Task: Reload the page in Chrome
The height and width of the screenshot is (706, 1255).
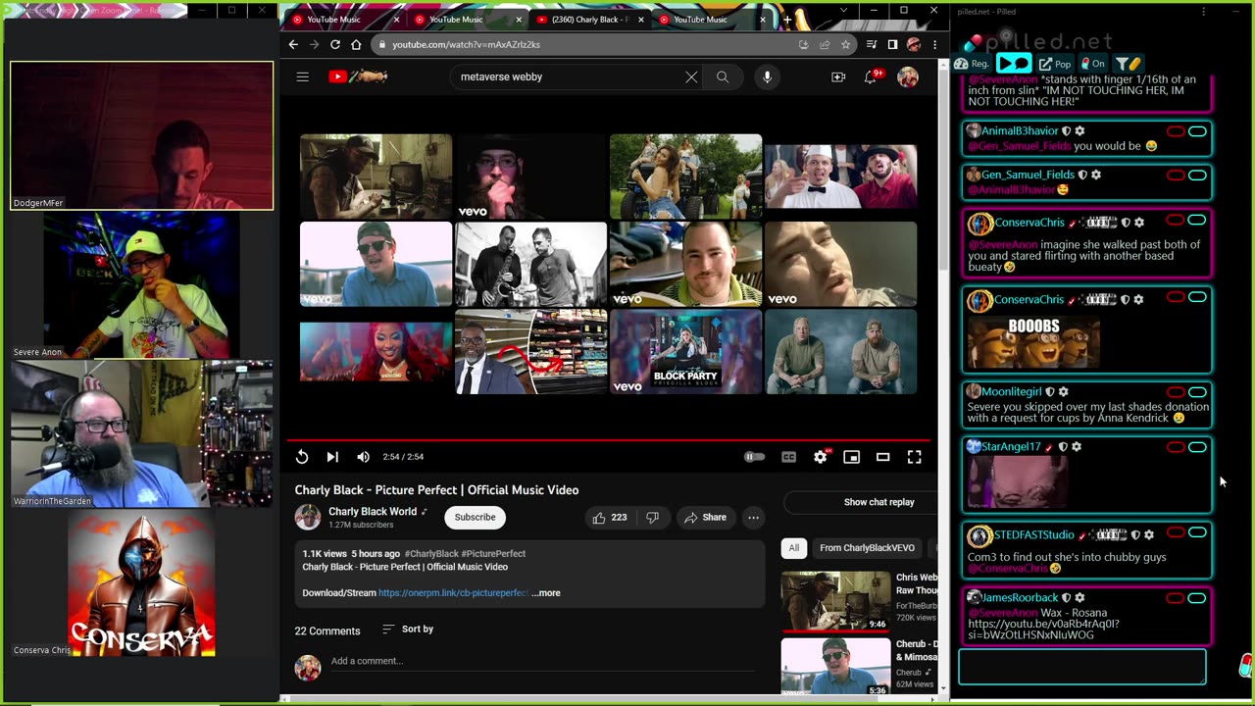Action: click(x=335, y=44)
